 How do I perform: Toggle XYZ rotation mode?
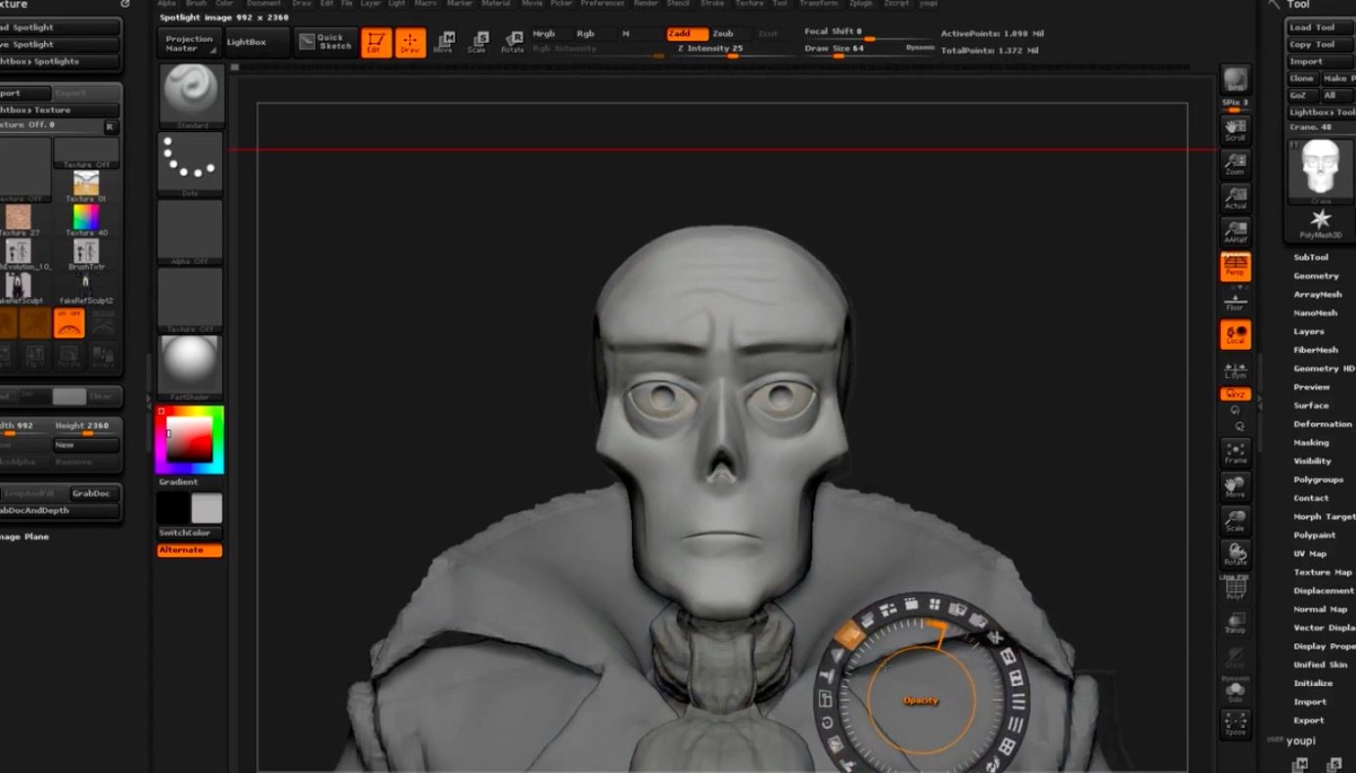click(x=1236, y=394)
